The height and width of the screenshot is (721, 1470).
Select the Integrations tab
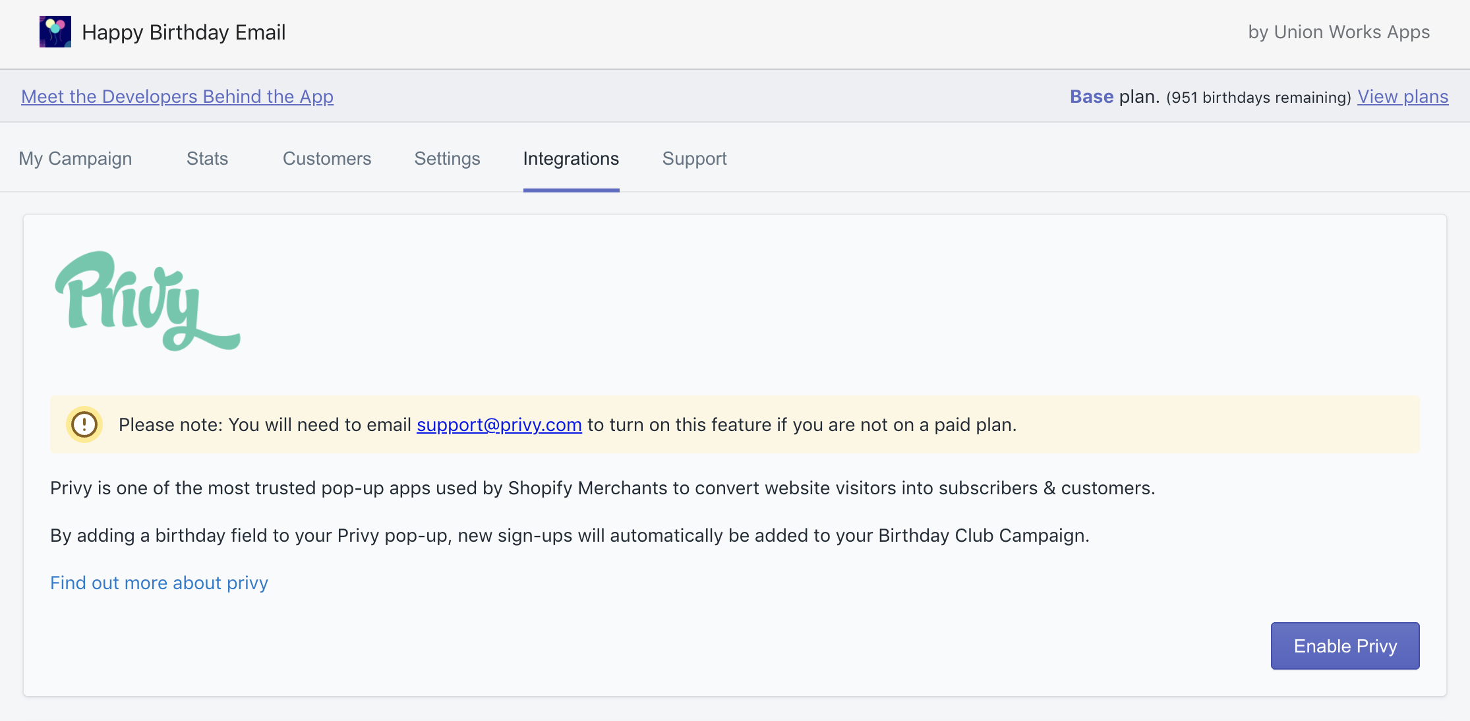tap(571, 159)
